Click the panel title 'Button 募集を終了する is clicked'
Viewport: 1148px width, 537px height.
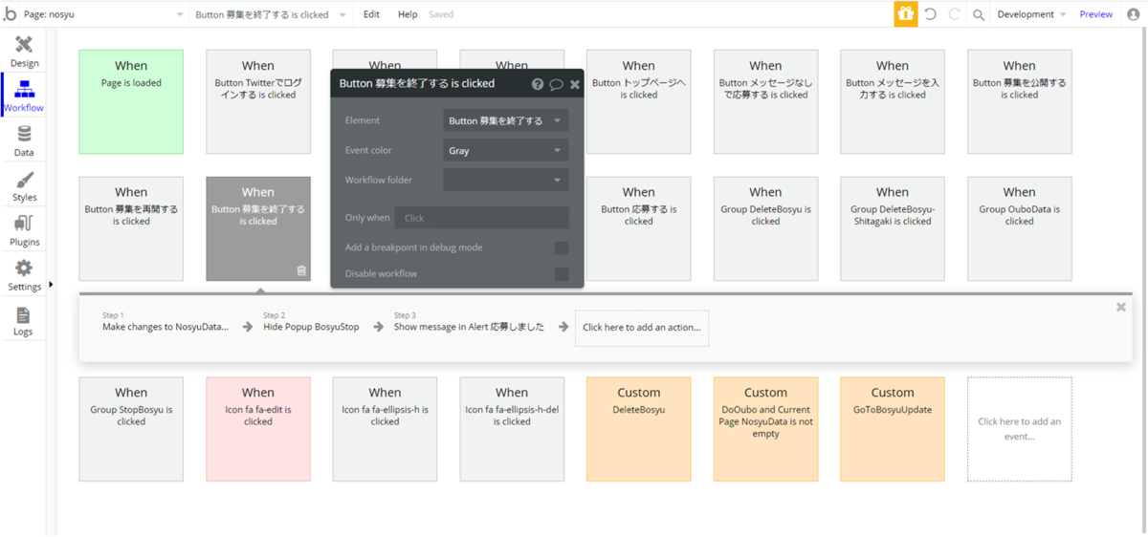(x=417, y=84)
